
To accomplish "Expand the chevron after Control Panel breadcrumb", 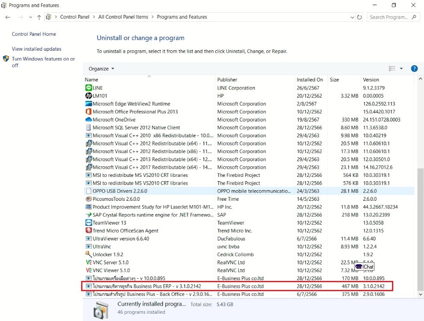I will click(x=94, y=17).
